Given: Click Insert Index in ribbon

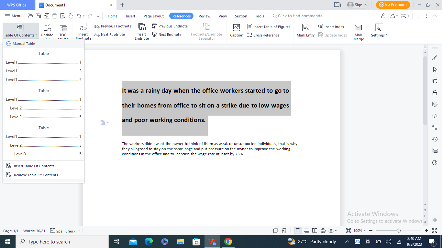Looking at the screenshot, I should coord(331,27).
